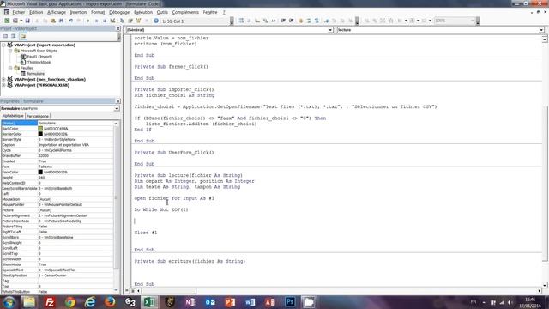Open the Affichage menu

point(57,12)
